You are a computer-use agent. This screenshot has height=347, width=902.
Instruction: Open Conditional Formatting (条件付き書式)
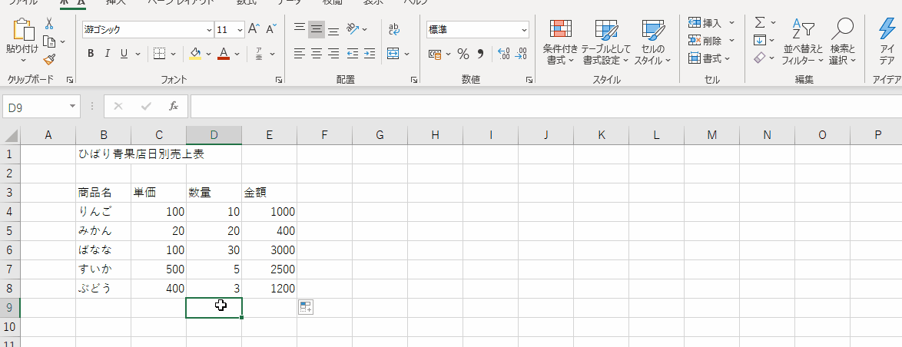[560, 42]
